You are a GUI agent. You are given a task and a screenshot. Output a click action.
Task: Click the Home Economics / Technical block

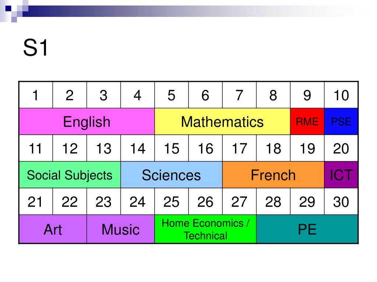pyautogui.click(x=205, y=229)
